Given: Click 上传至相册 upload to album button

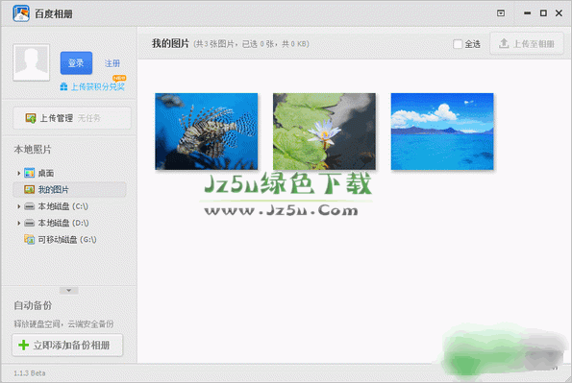Looking at the screenshot, I should click(527, 44).
